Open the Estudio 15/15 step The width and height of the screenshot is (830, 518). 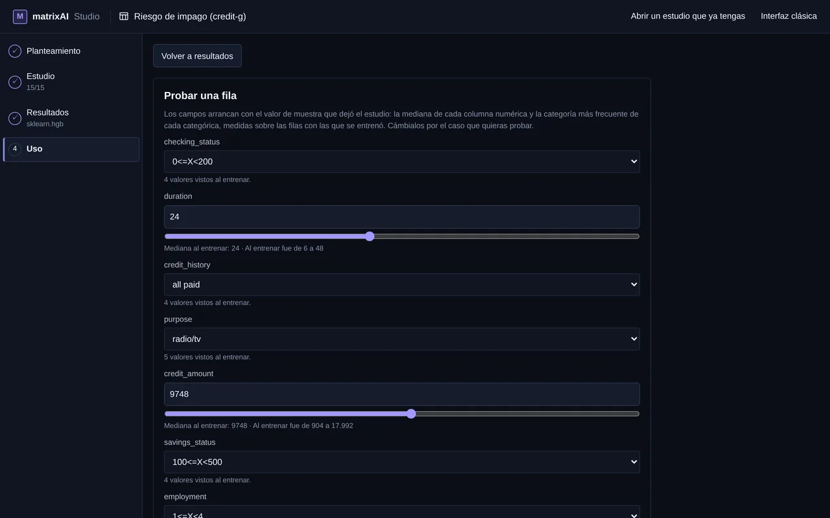pyautogui.click(x=71, y=82)
